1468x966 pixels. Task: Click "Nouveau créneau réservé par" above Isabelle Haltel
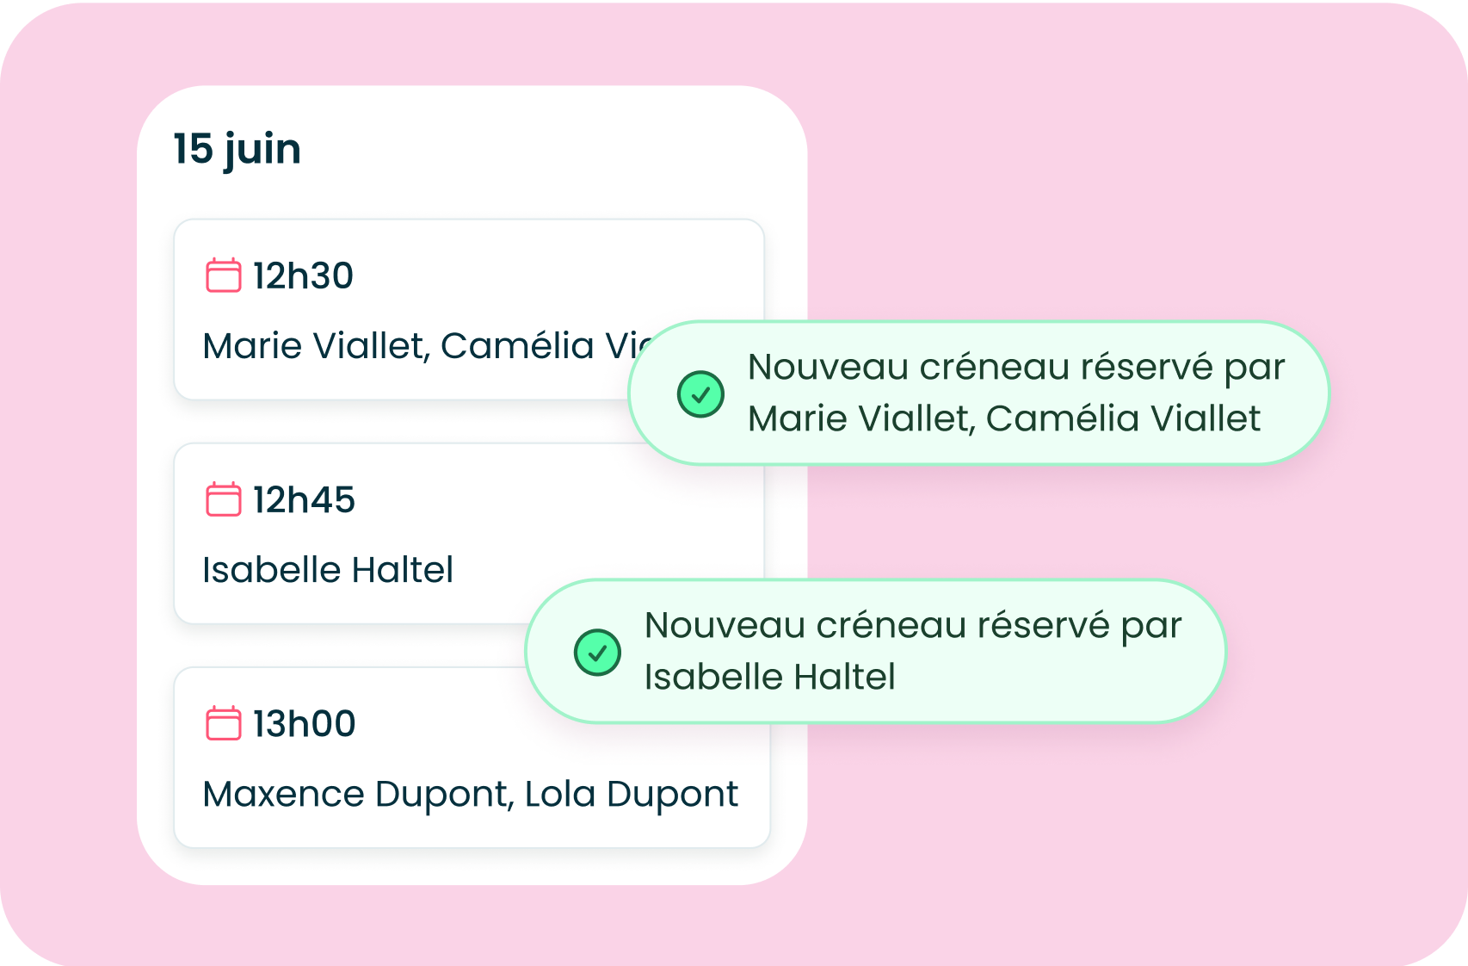[x=912, y=625]
